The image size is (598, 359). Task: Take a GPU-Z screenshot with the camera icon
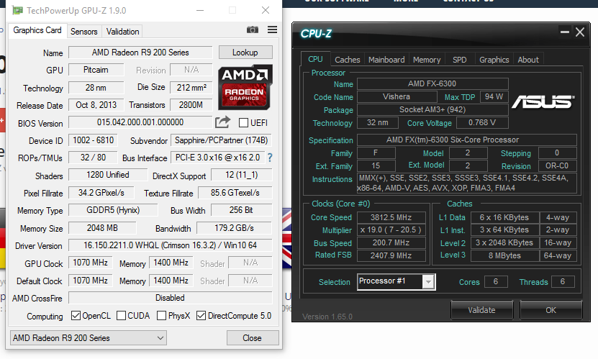point(252,29)
